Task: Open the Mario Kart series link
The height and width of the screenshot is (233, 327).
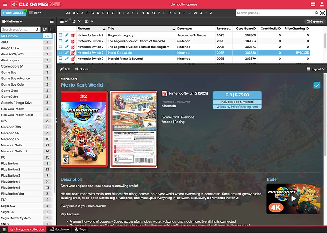Action: coord(69,79)
